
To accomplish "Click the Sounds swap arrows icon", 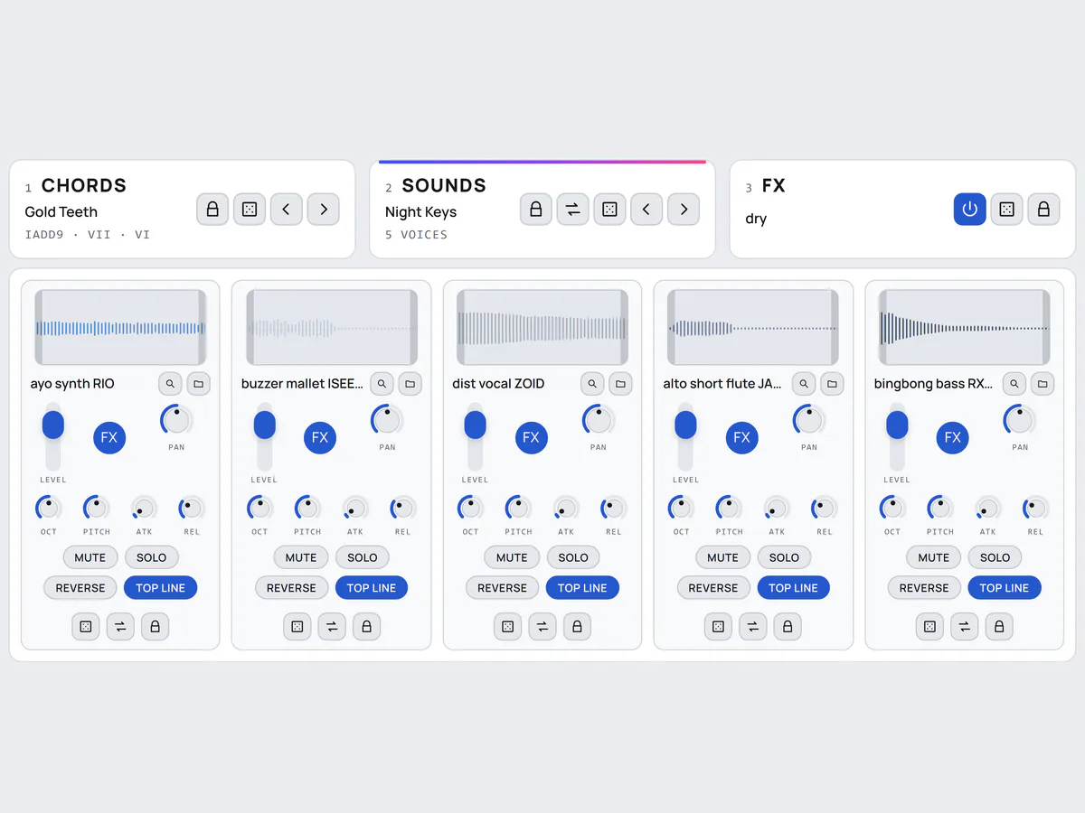I will point(573,210).
